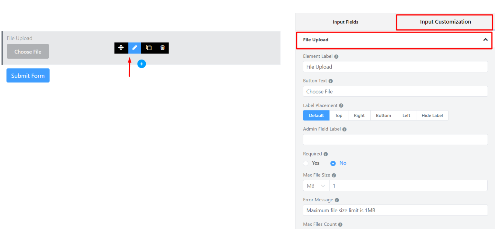This screenshot has height=229, width=495.
Task: Delete the field using the trash icon
Action: point(162,48)
